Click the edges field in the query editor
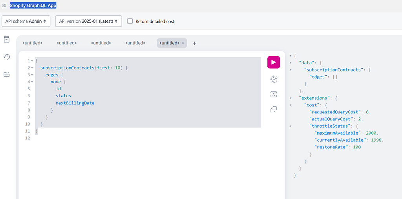402x199 pixels. point(52,75)
